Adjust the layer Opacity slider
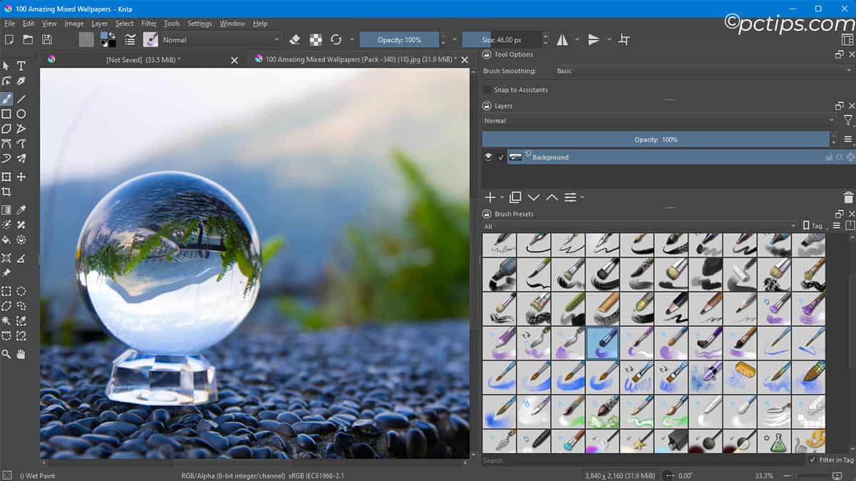 pos(656,139)
